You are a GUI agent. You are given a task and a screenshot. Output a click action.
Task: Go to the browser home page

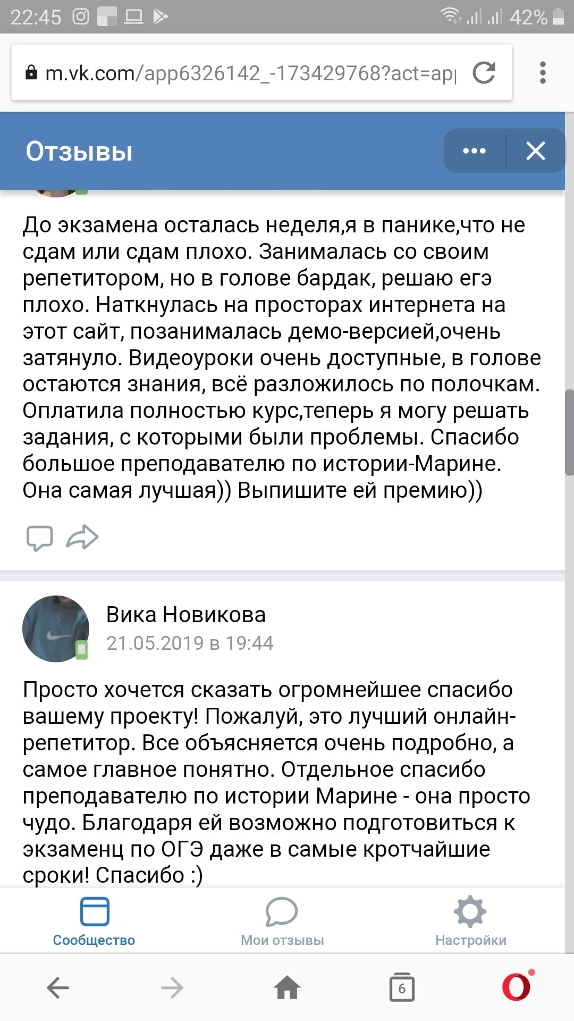pyautogui.click(x=287, y=988)
